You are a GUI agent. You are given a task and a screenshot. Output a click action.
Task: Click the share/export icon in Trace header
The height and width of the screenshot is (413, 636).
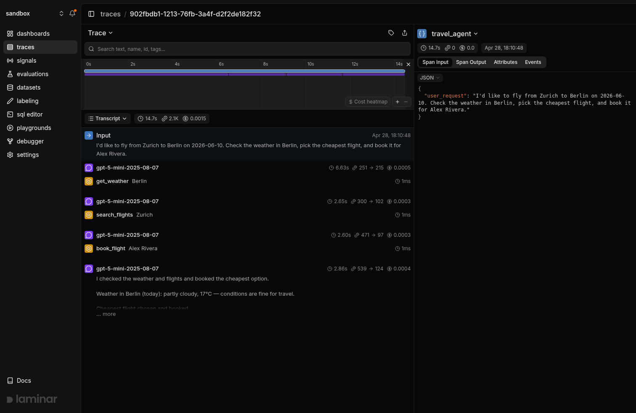pos(405,33)
